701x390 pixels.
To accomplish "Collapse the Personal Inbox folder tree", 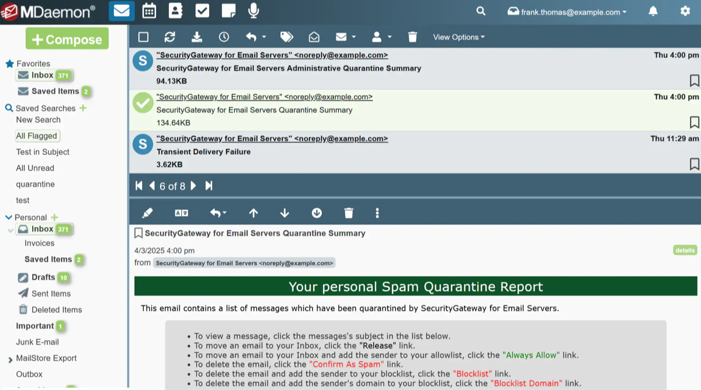I will [x=10, y=231].
